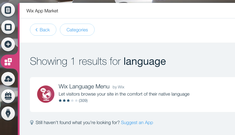Click the "Still haven't found" suggestion text
Viewport: 235px width, 135px height.
(77, 123)
